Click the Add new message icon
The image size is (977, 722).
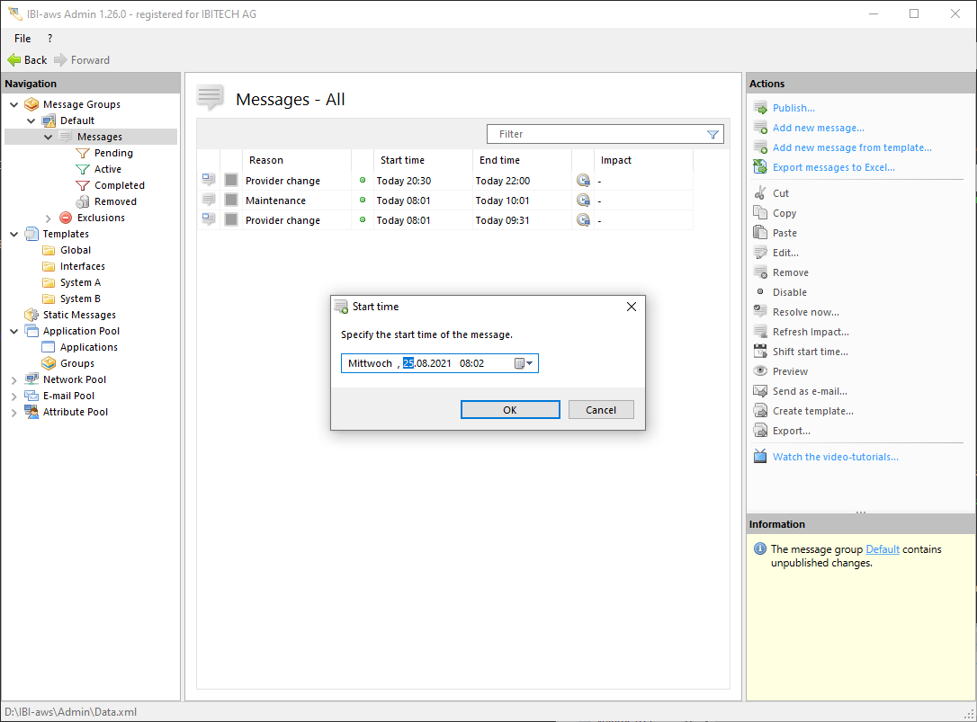tap(760, 128)
